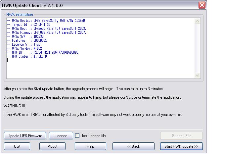Click the 'Target Id : 62 CF 1 10' line
Screen dimensions: 225x154
click(x=28, y=25)
